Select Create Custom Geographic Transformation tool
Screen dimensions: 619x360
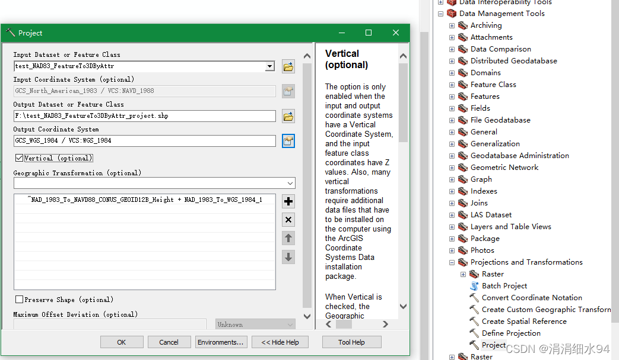coord(546,310)
